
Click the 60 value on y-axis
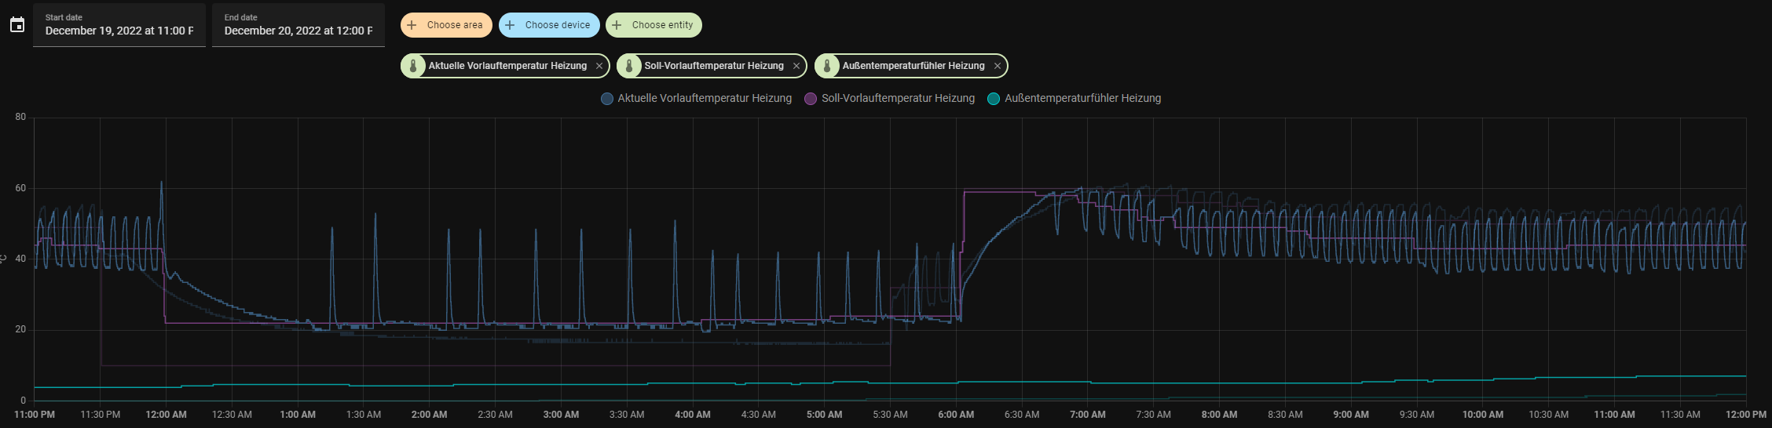(20, 188)
